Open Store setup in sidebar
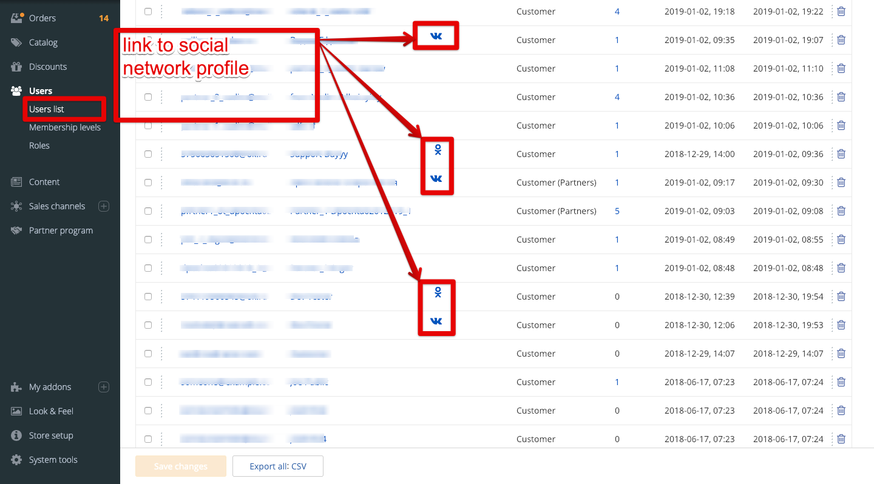874x484 pixels. tap(51, 435)
